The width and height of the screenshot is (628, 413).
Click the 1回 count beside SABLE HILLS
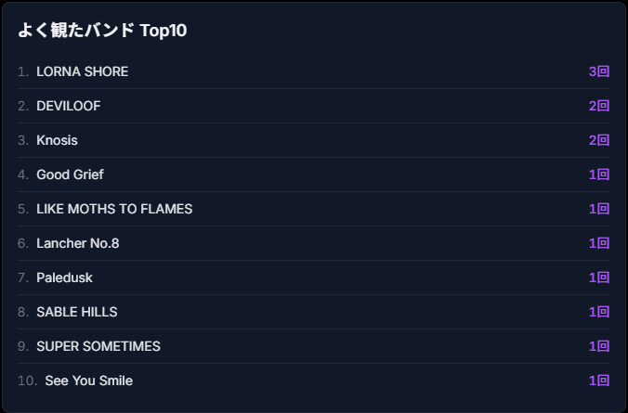point(599,312)
